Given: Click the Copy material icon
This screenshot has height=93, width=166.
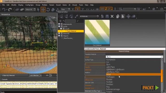Looking at the screenshot, I should pos(118,16).
